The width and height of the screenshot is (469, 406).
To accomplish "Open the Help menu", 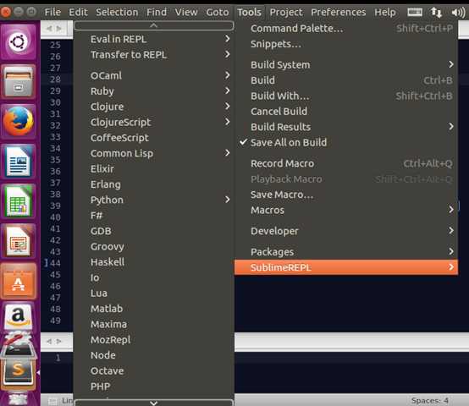I will (385, 12).
